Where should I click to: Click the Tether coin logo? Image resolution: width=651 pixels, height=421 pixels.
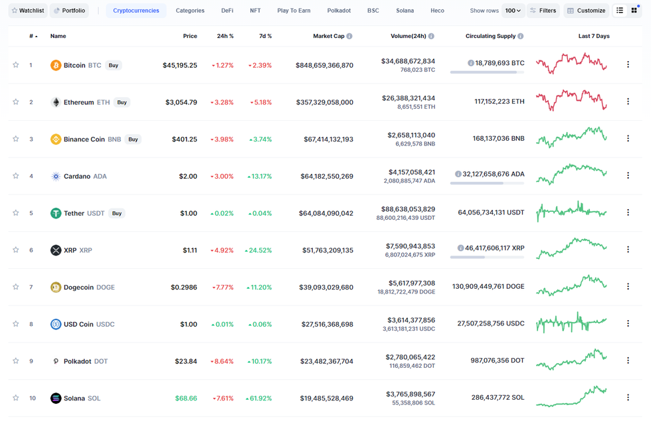pyautogui.click(x=56, y=213)
